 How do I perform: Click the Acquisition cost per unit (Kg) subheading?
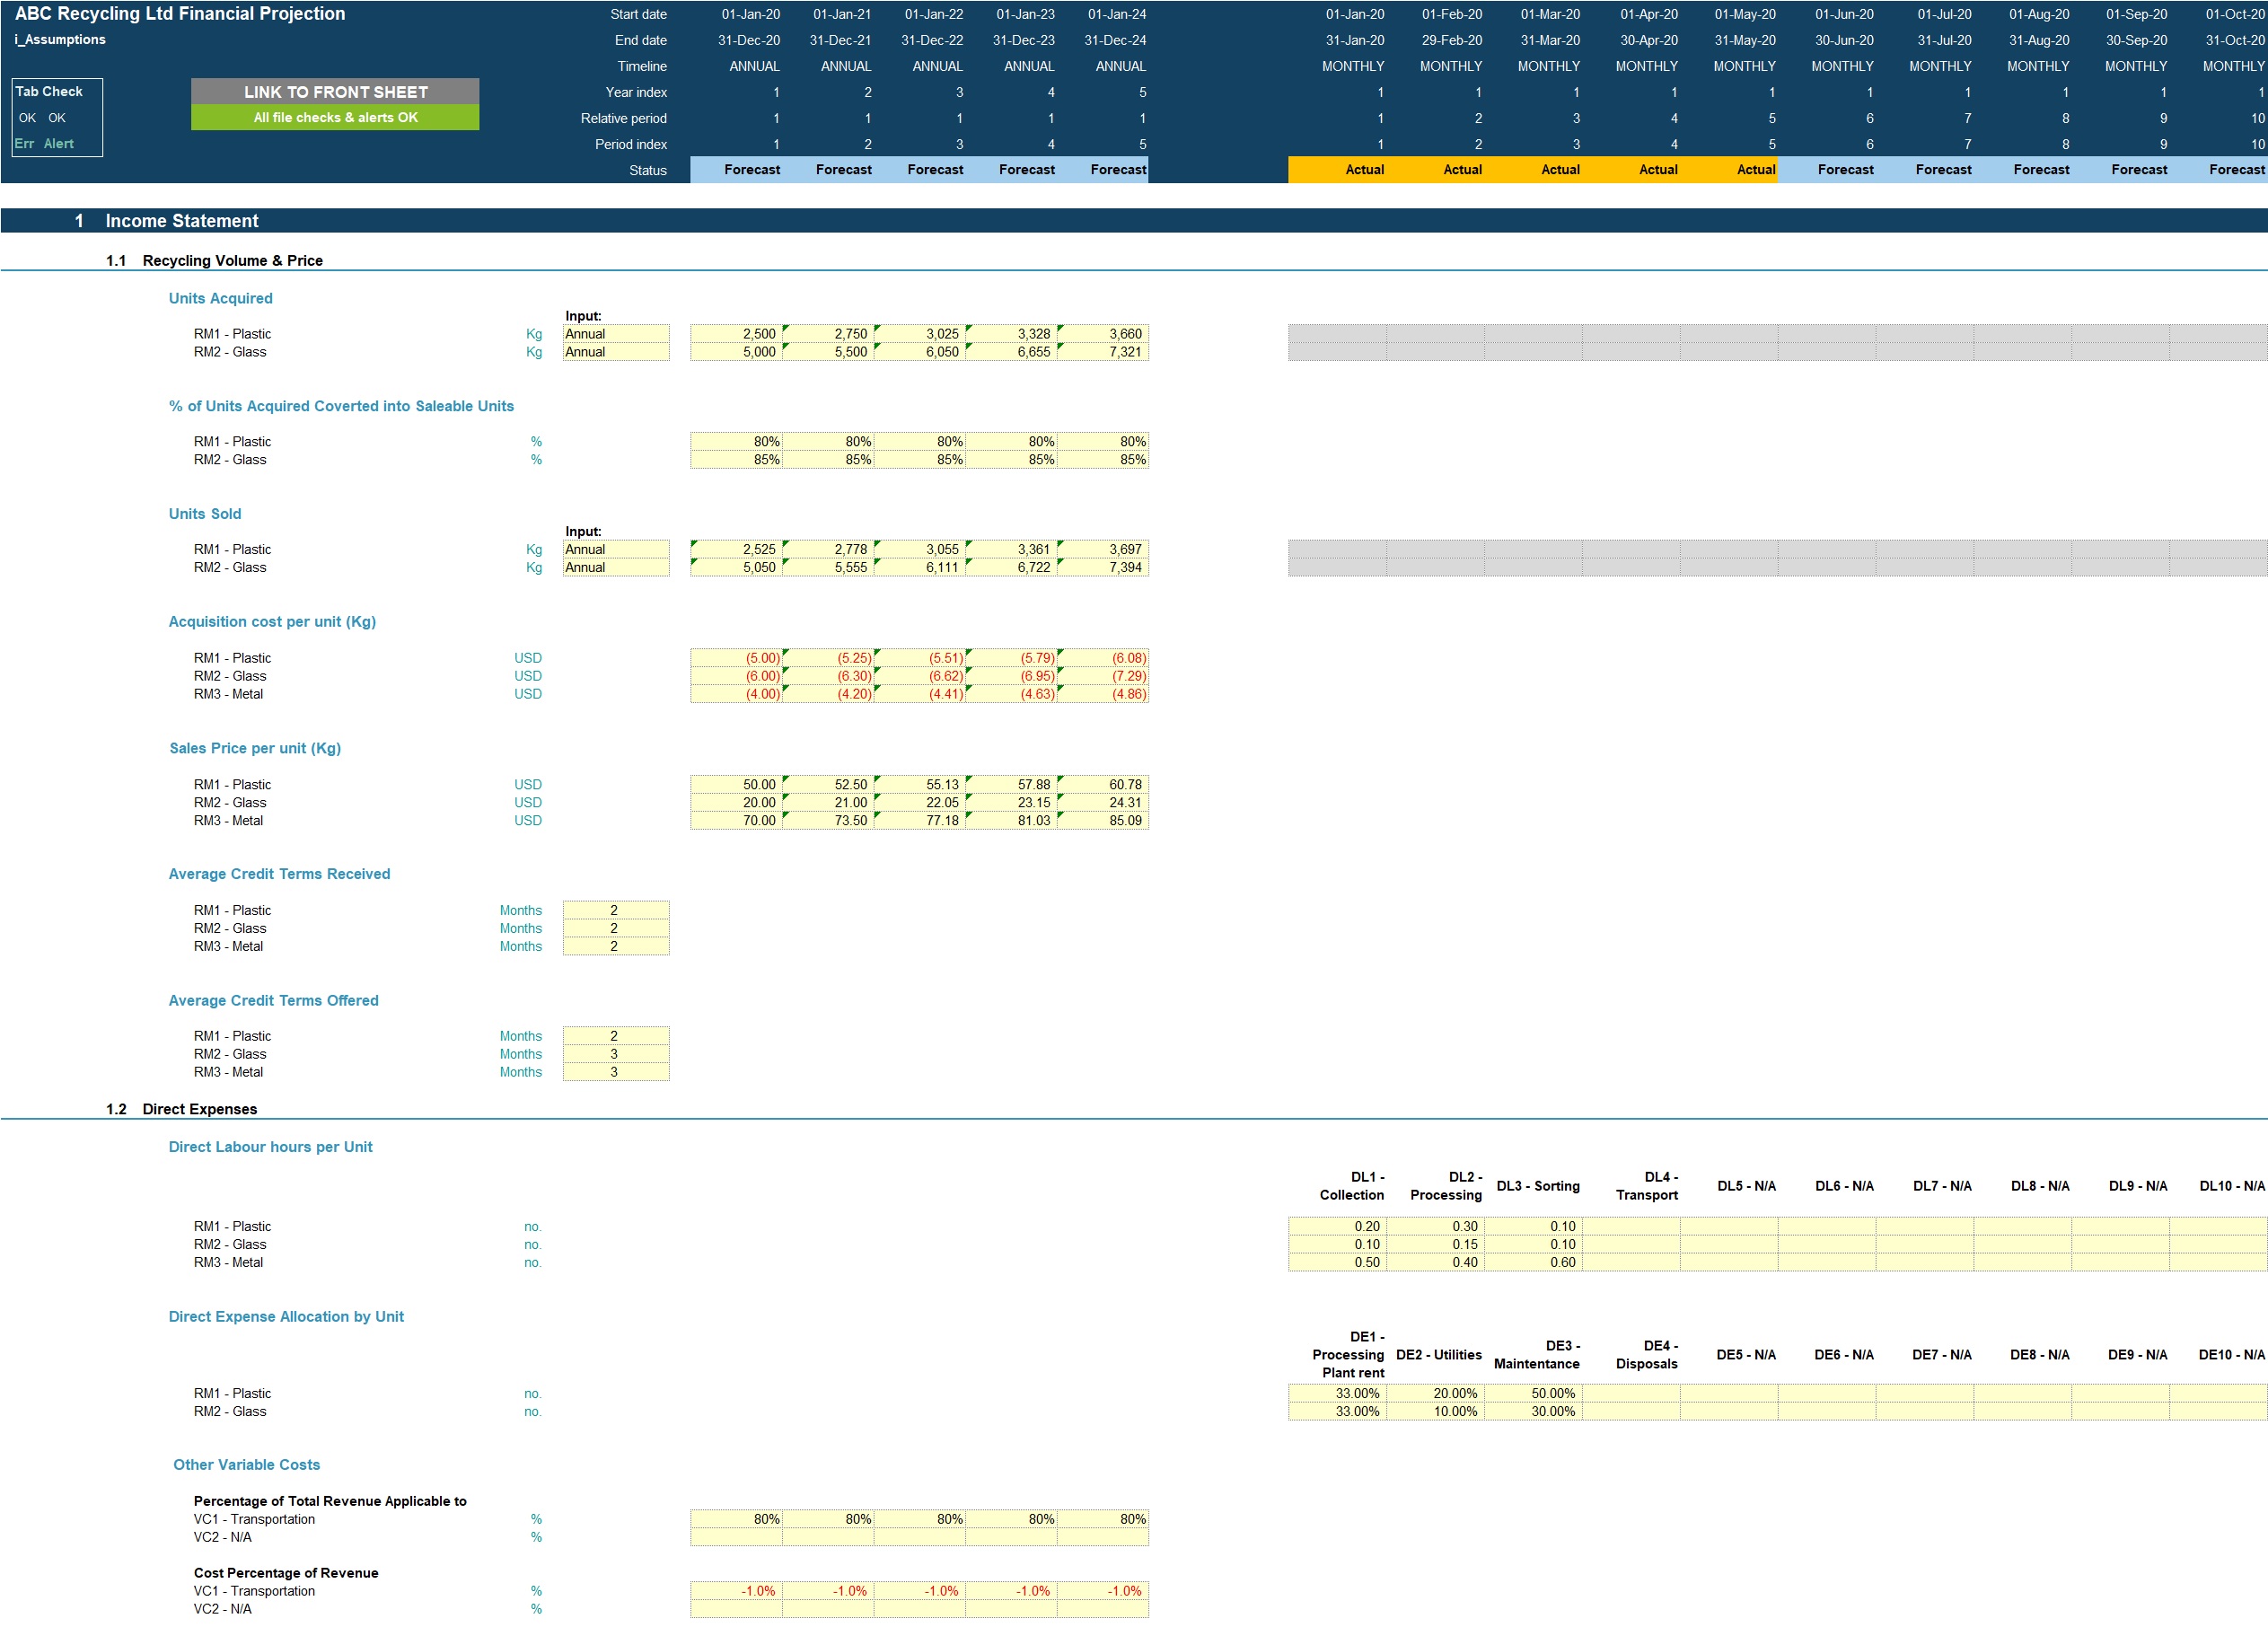tap(272, 621)
